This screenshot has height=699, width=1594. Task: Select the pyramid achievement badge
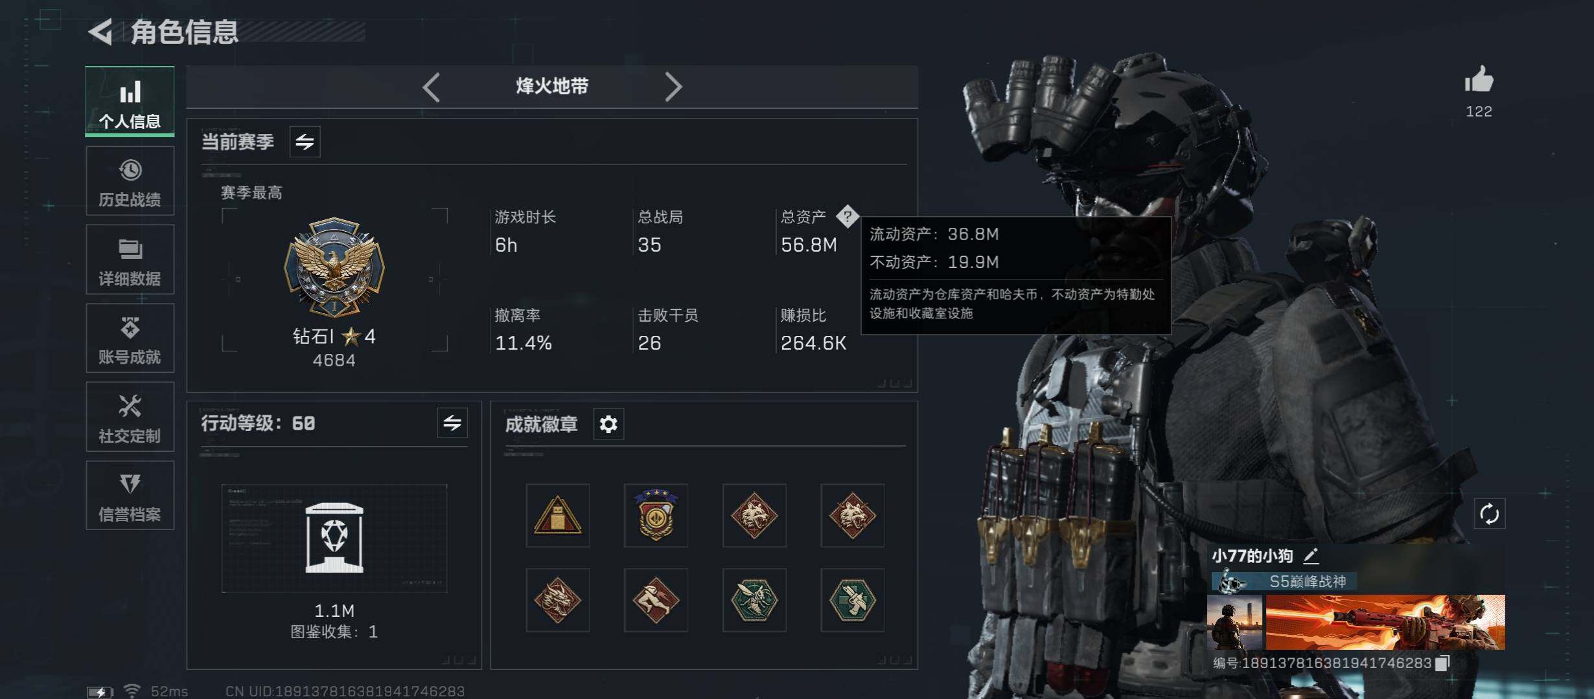click(557, 515)
